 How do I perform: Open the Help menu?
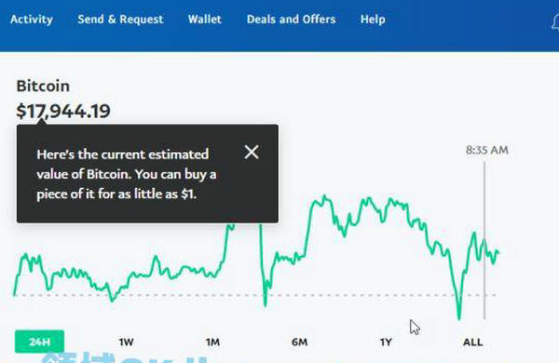coord(373,20)
